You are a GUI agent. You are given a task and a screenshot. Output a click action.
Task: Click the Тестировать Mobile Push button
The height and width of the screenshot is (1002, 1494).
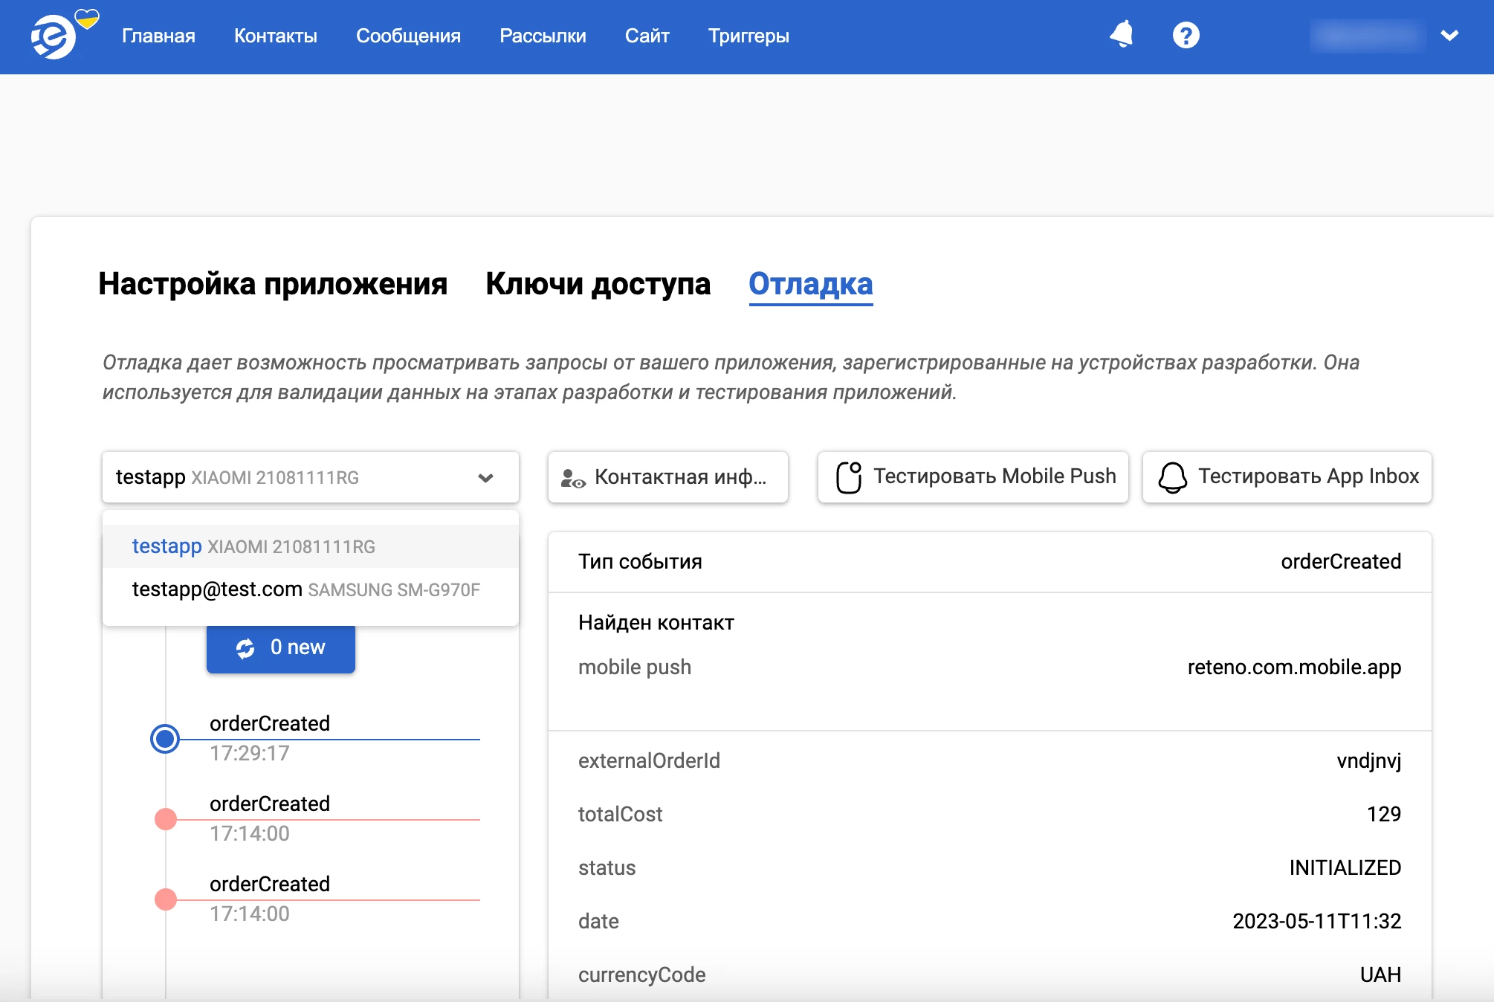[x=972, y=476]
